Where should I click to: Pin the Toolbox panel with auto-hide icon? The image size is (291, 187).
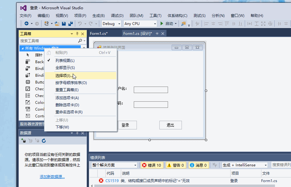77,34
